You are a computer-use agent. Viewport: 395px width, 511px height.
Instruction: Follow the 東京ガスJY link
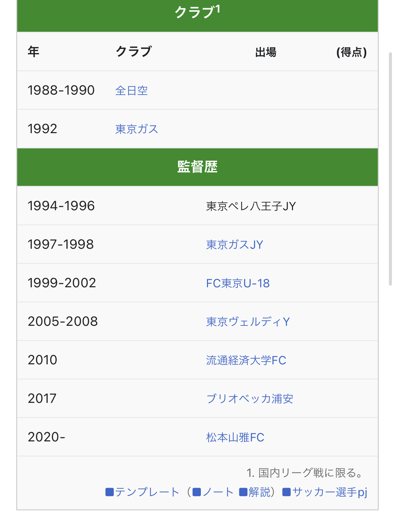[x=235, y=245]
